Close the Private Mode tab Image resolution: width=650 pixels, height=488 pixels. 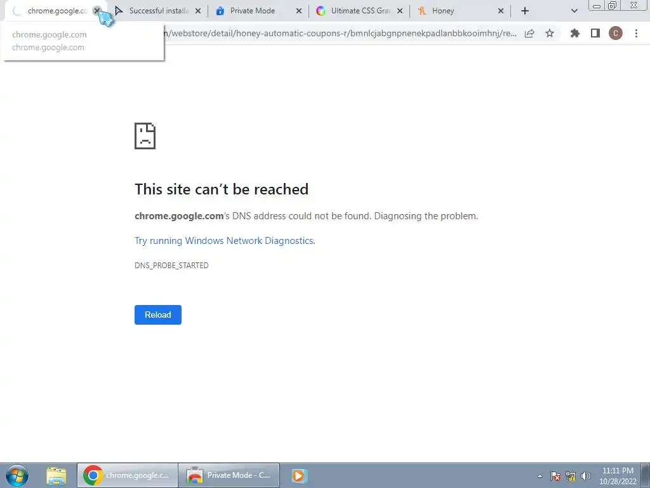pyautogui.click(x=299, y=11)
